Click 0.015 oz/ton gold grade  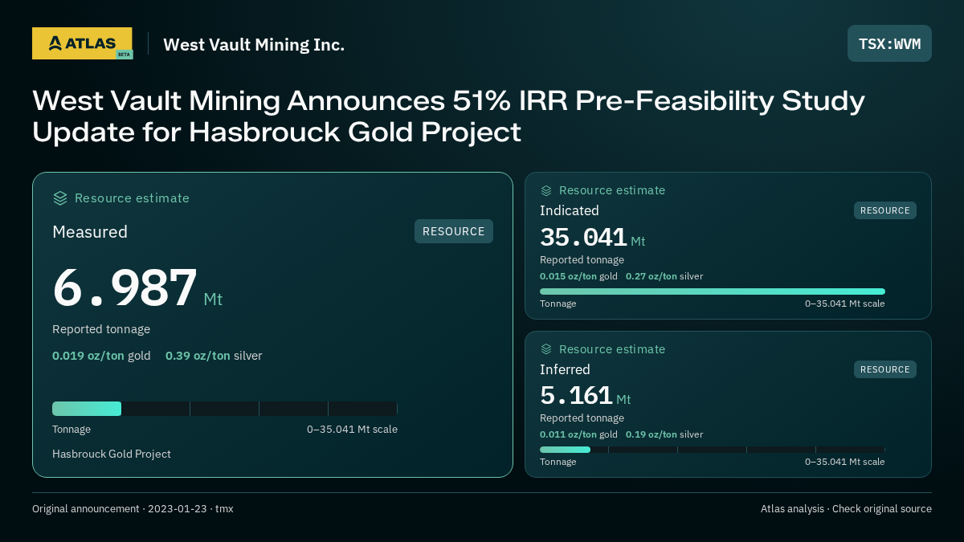click(578, 276)
